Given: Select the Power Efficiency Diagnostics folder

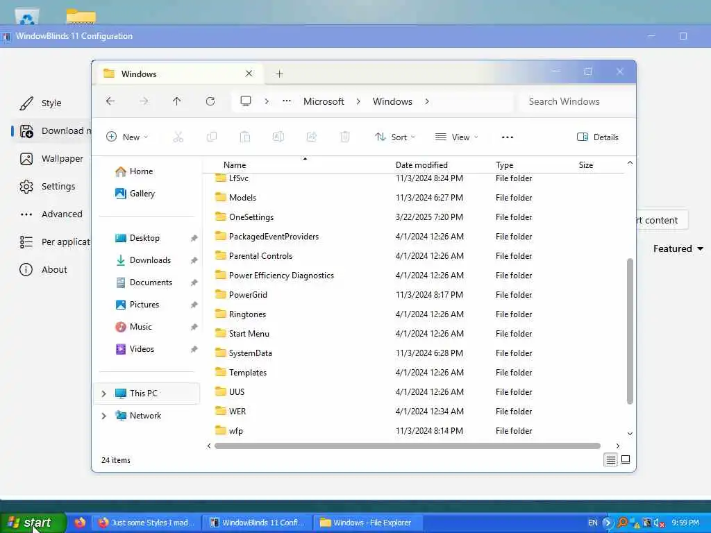Looking at the screenshot, I should pos(281,276).
